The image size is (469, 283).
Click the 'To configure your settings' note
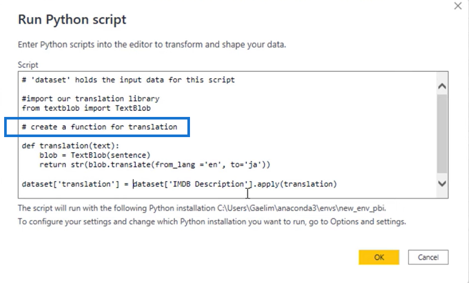pyautogui.click(x=212, y=222)
